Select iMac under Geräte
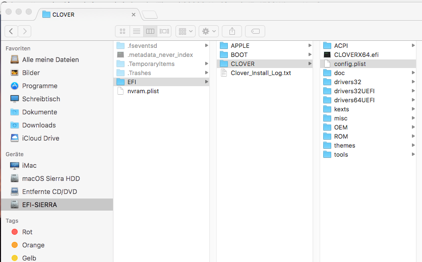This screenshot has height=262, width=422. tap(56, 165)
